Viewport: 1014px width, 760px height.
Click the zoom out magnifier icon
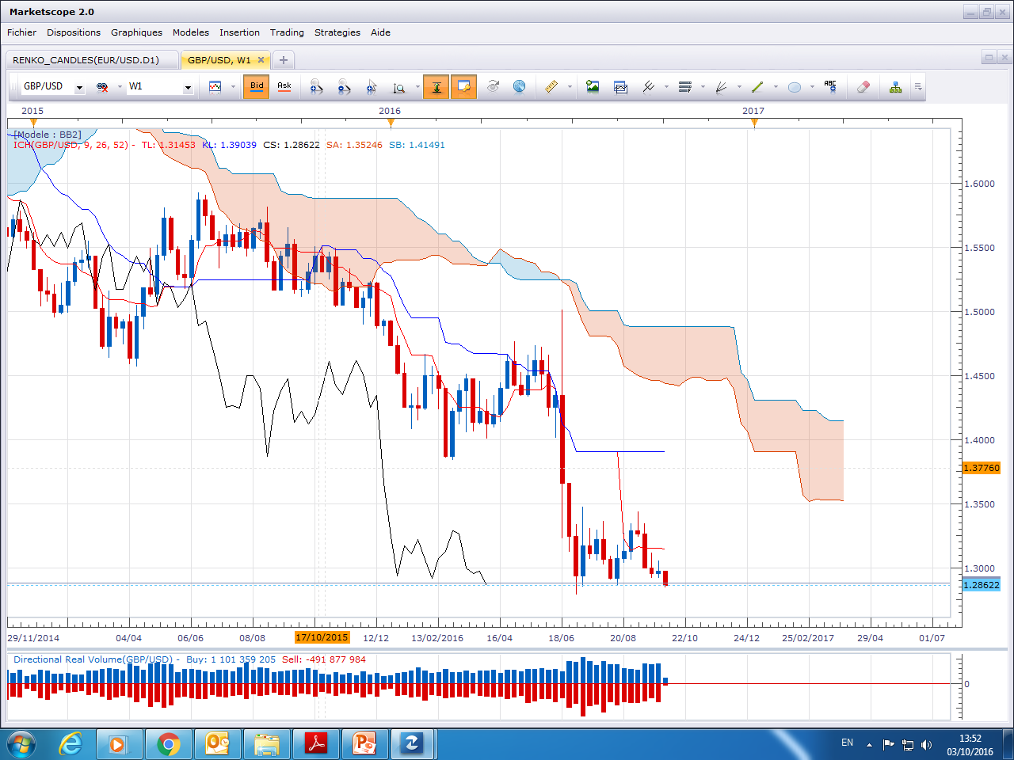[344, 87]
